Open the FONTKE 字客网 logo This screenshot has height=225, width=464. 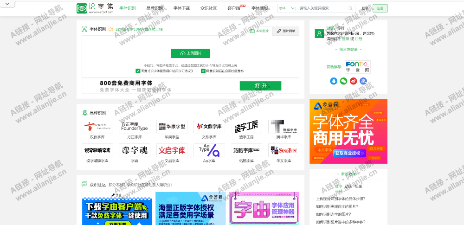pyautogui.click(x=357, y=67)
